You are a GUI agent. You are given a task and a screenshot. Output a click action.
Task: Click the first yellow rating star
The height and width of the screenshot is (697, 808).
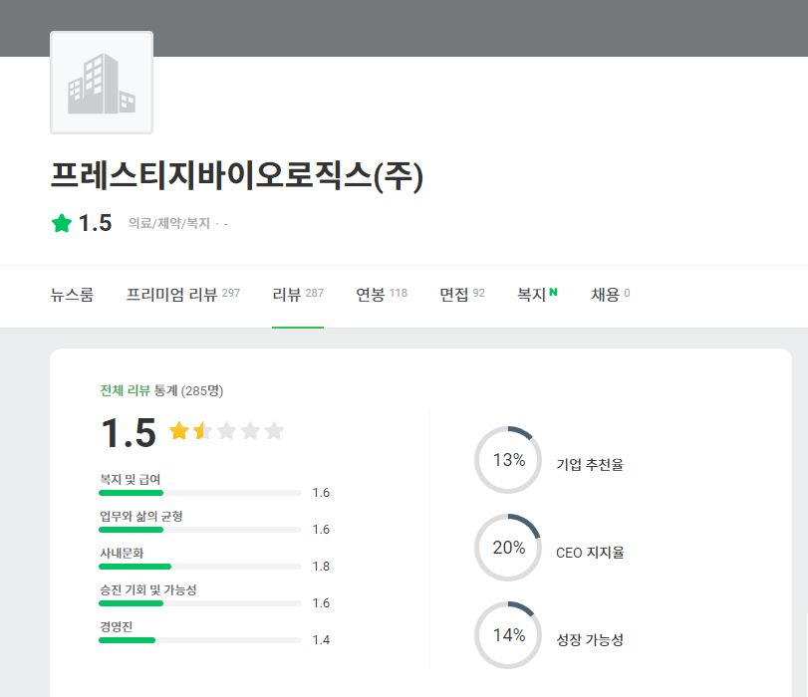[178, 431]
